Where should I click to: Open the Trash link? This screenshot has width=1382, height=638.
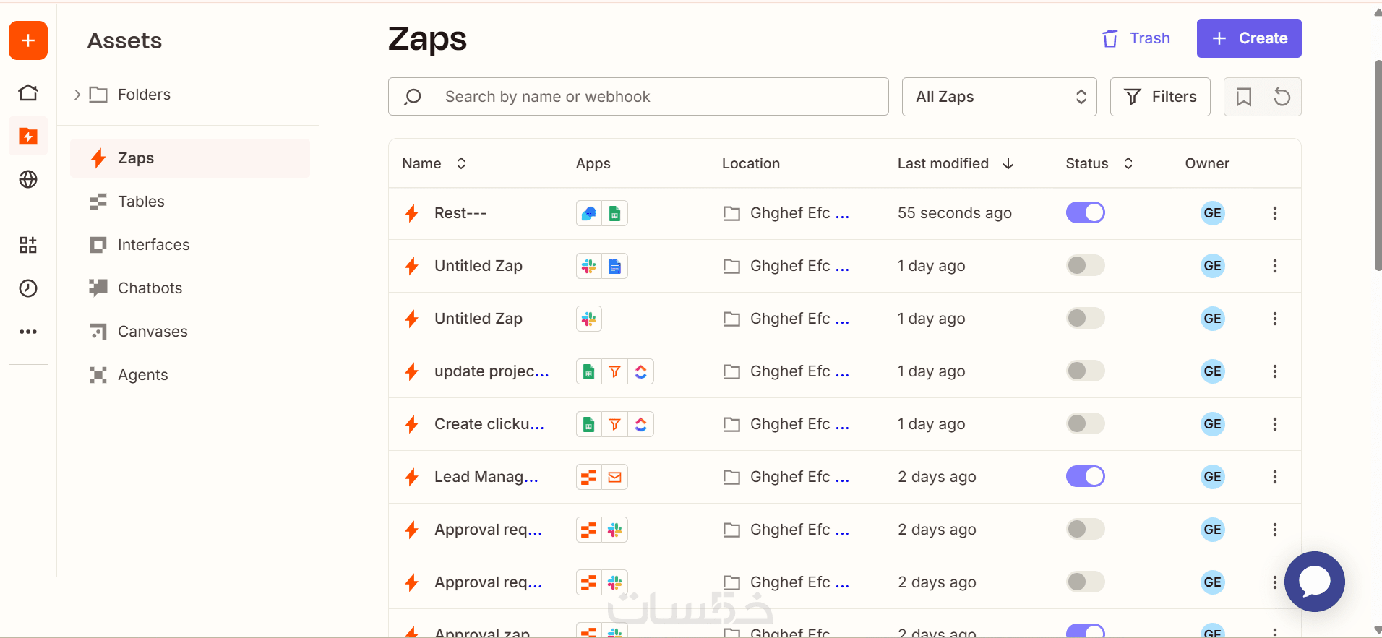coord(1136,38)
